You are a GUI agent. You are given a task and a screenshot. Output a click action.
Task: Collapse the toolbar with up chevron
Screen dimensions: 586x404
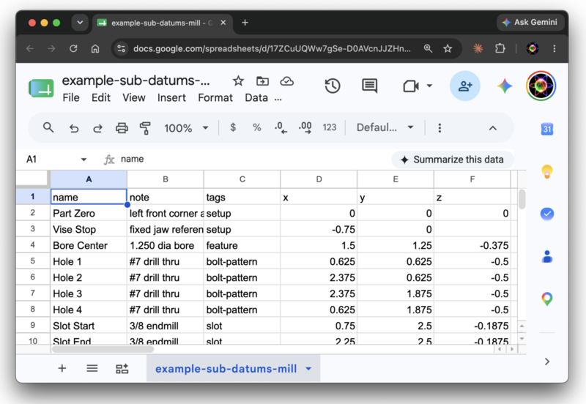[x=492, y=128]
